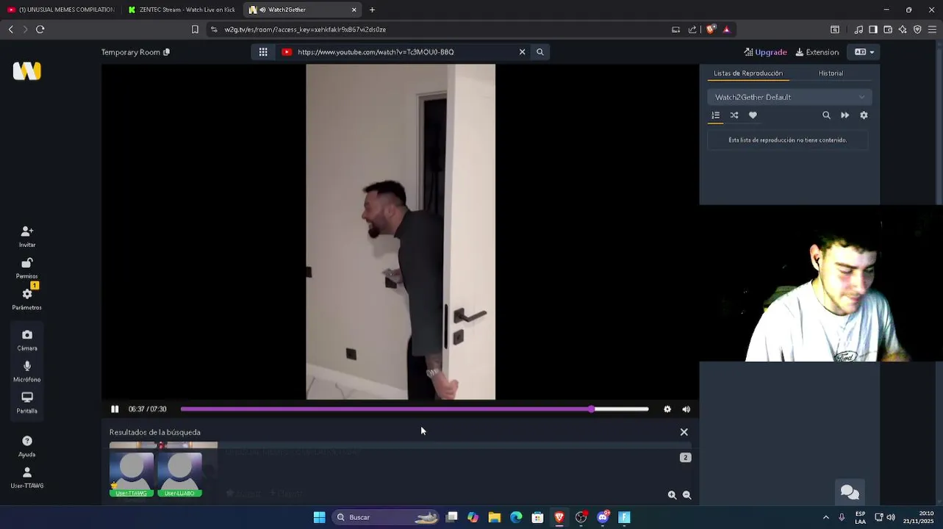Screen dimensions: 943x529
Task: Open File Explorer from the taskbar
Action: [495, 517]
